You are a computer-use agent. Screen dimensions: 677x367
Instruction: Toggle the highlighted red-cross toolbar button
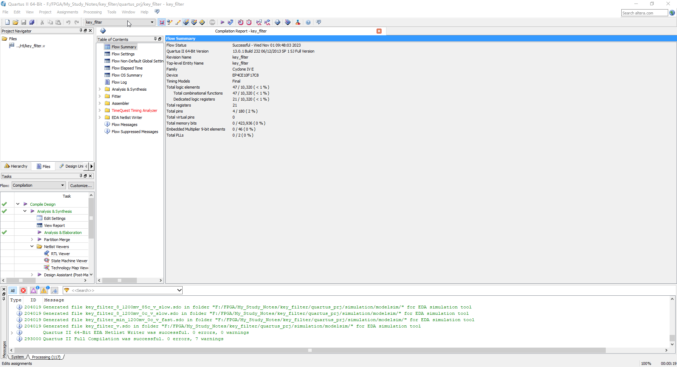click(161, 22)
